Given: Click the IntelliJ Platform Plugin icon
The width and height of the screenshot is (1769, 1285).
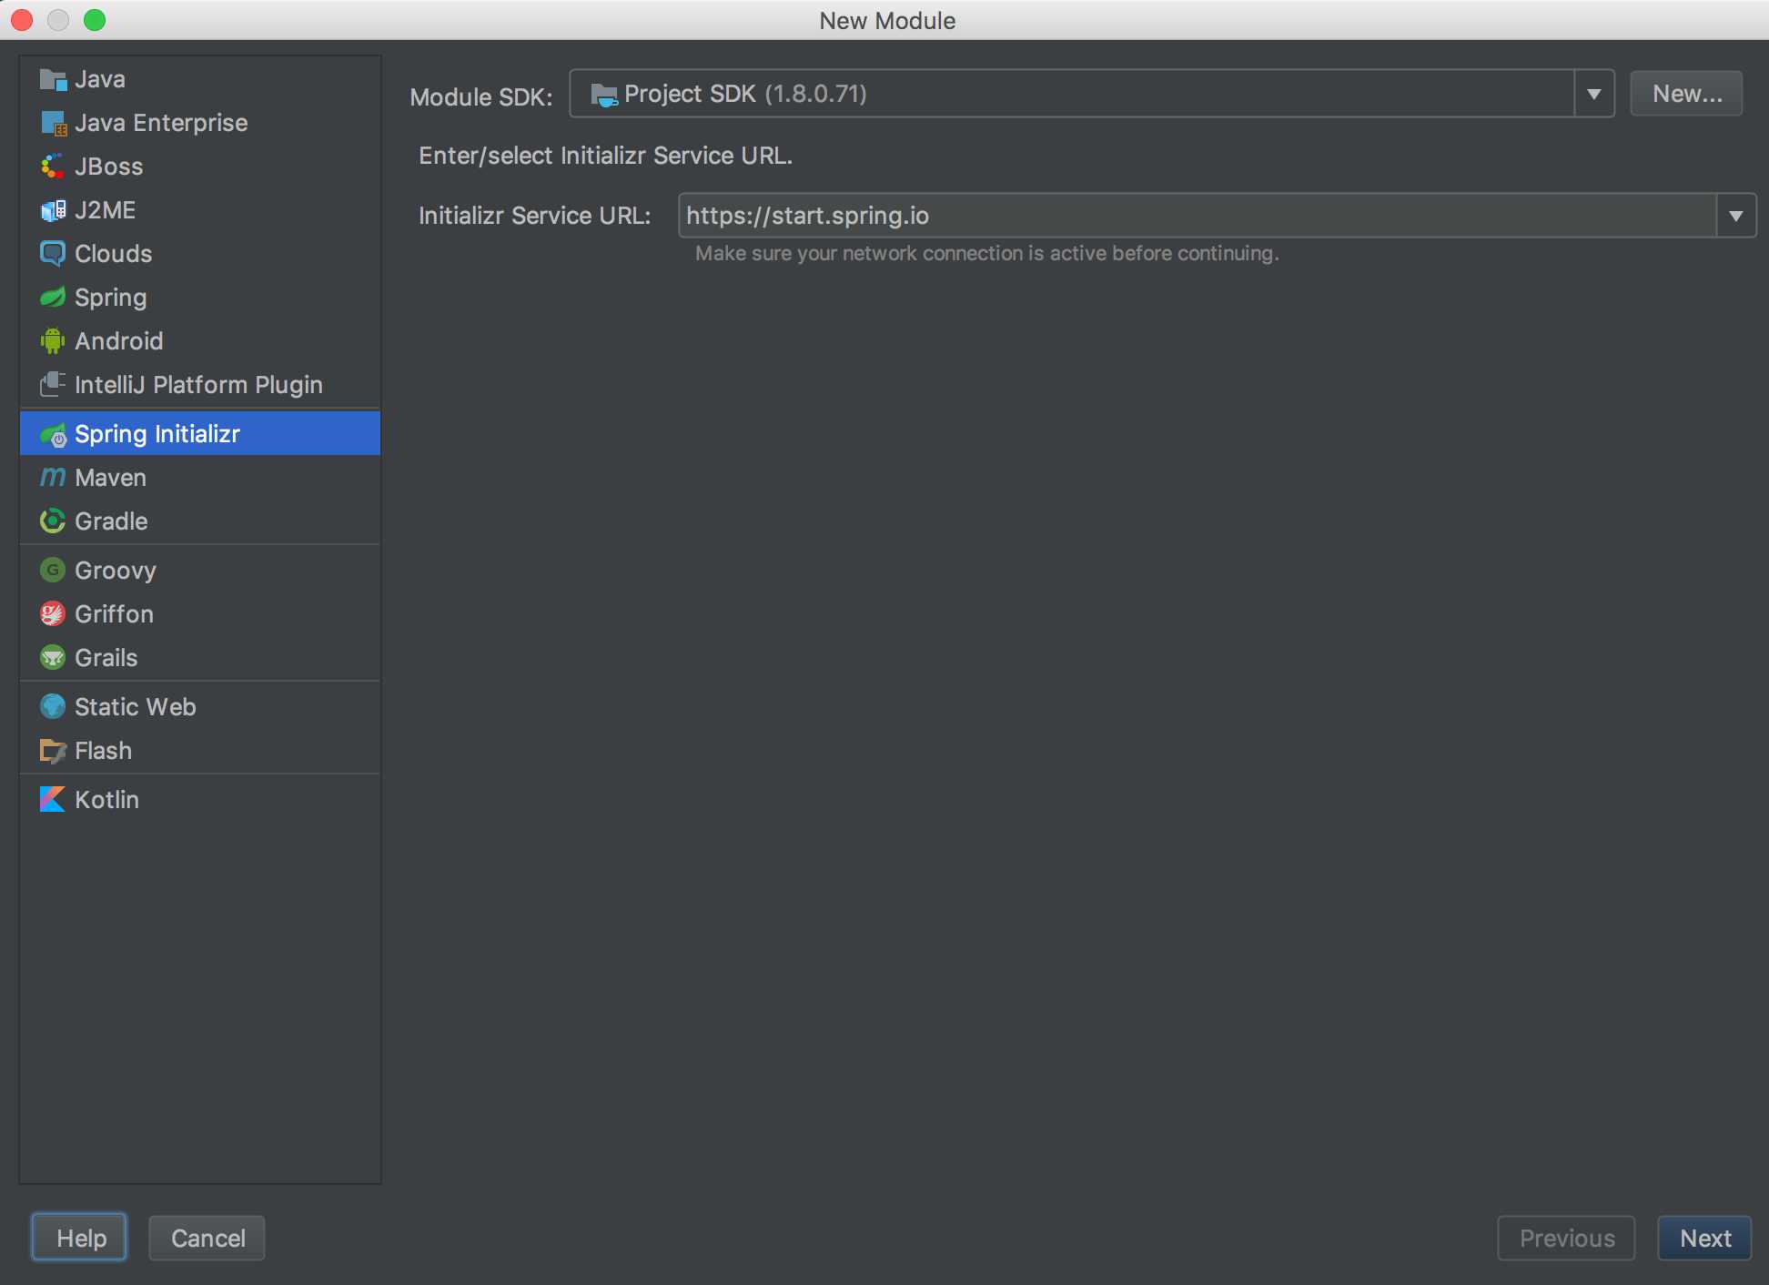Looking at the screenshot, I should click(x=53, y=384).
